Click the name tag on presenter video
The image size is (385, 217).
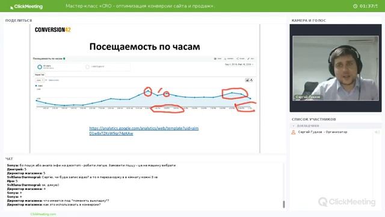307,97
